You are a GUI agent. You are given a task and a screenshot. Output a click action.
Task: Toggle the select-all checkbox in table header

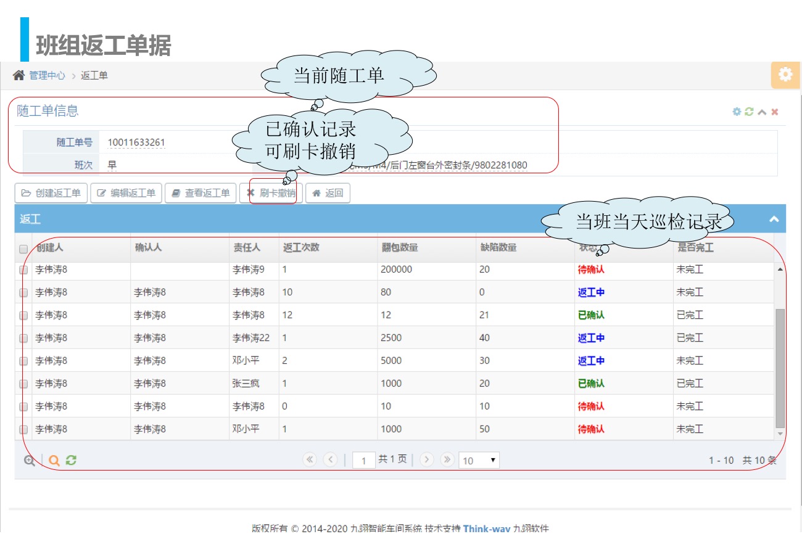(x=23, y=249)
